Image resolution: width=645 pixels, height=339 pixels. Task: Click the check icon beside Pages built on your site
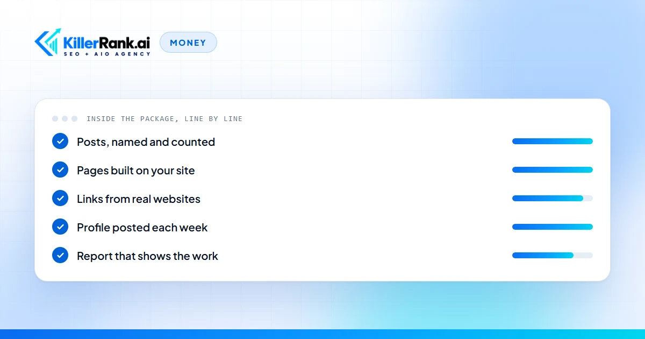coord(60,170)
